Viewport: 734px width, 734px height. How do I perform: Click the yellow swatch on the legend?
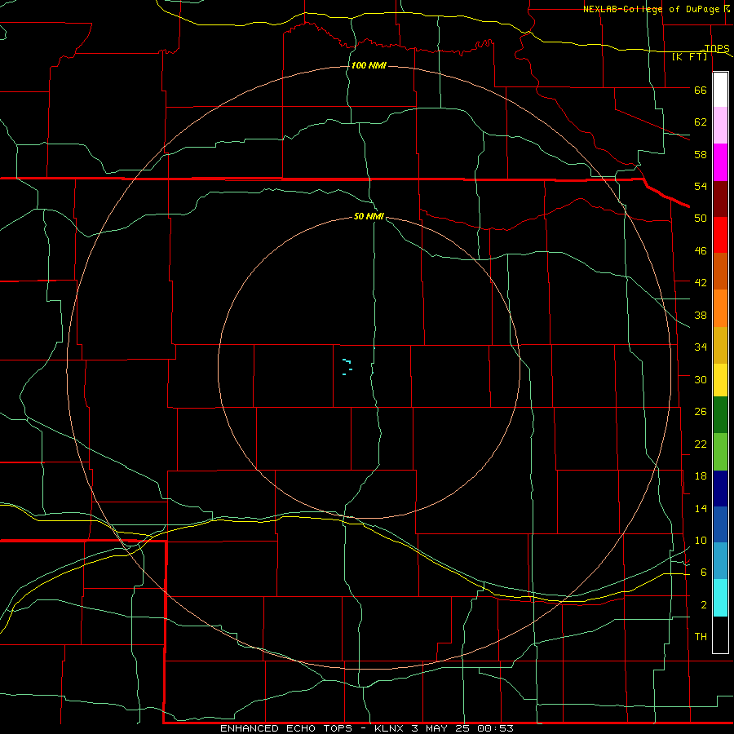pyautogui.click(x=720, y=380)
